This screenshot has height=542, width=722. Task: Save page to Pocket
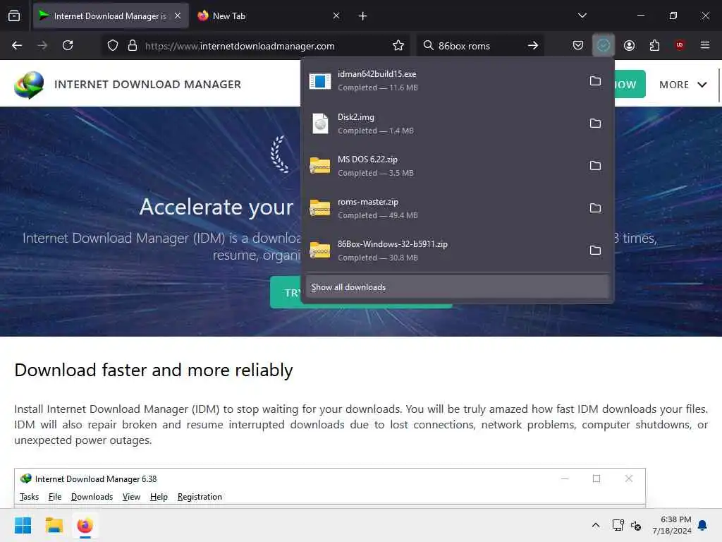click(x=578, y=45)
